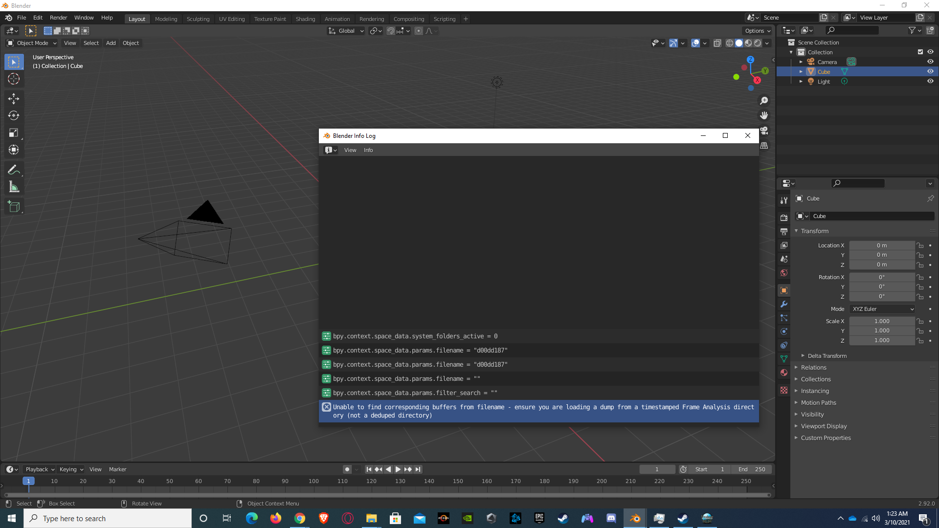Toggle the camera view icon
Viewport: 939px width, 528px height.
tap(764, 131)
